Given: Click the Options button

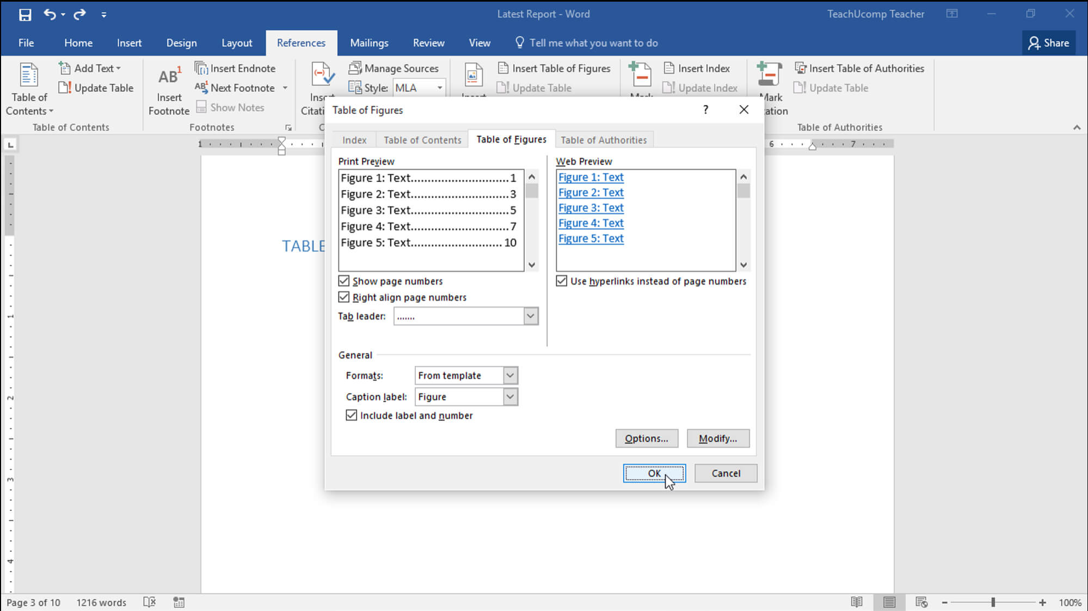Looking at the screenshot, I should [x=647, y=438].
